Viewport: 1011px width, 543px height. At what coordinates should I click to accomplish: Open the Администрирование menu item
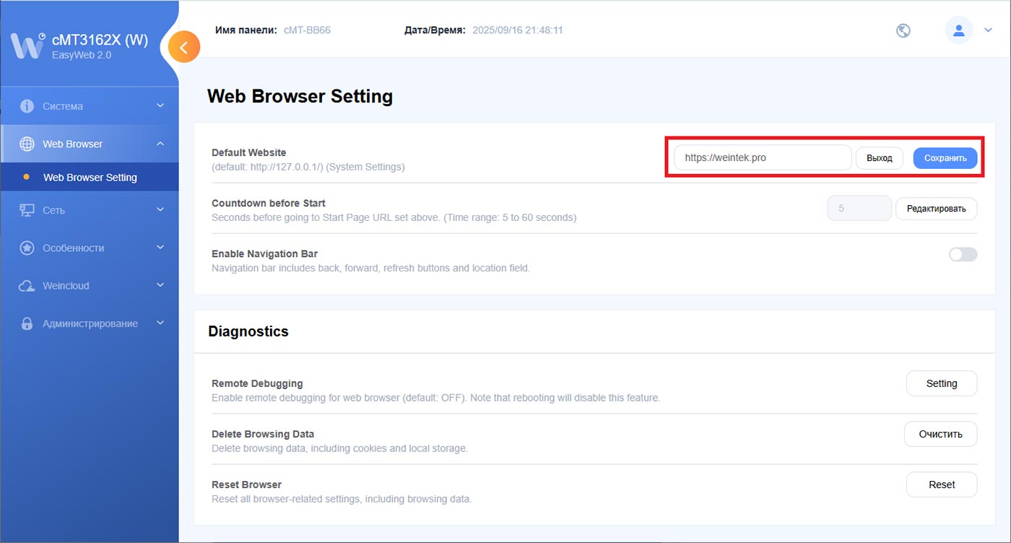point(90,323)
